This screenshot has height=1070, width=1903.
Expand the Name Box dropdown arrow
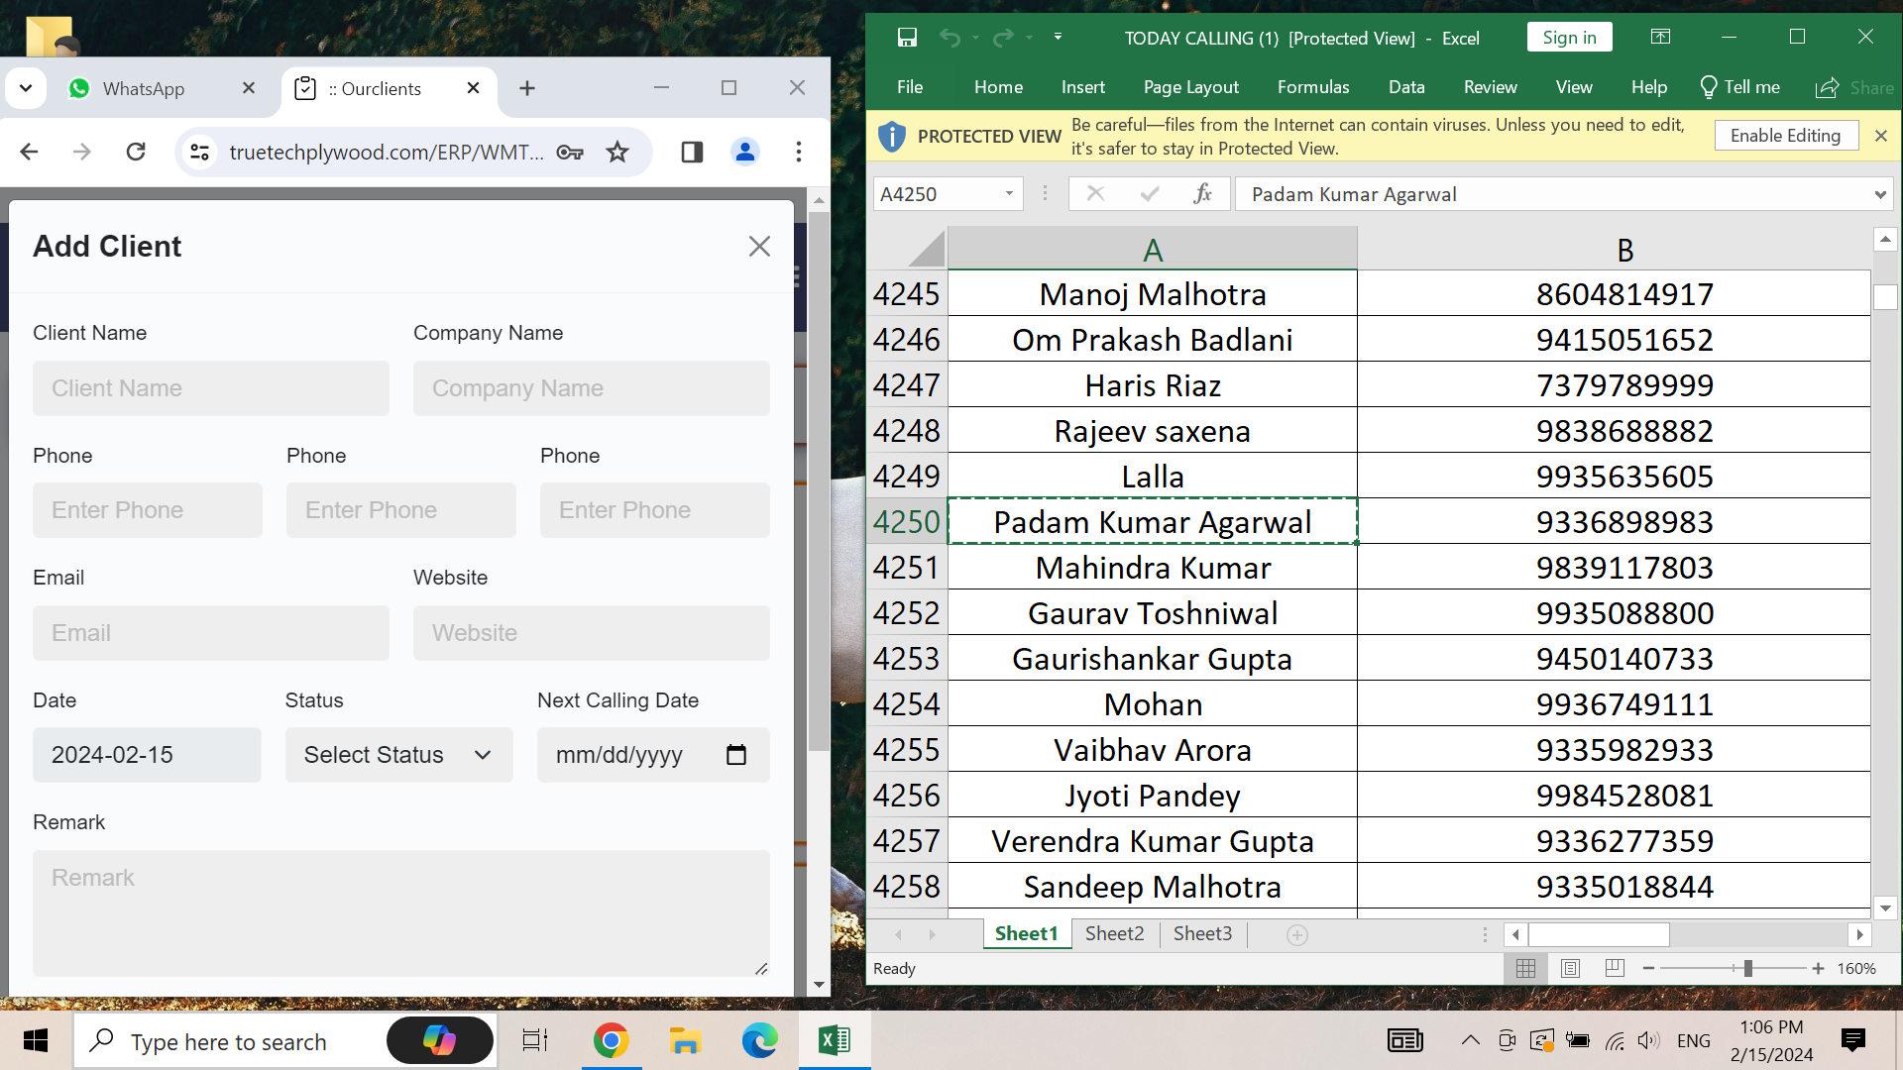[x=1009, y=194]
